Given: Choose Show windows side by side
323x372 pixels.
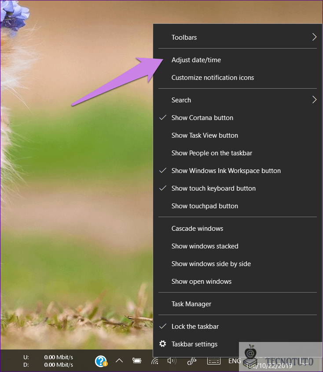Looking at the screenshot, I should click(x=237, y=263).
